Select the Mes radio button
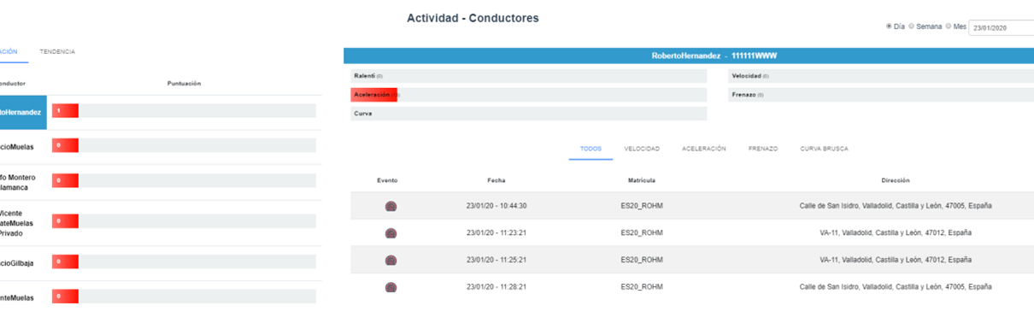1034x323 pixels. pos(949,26)
